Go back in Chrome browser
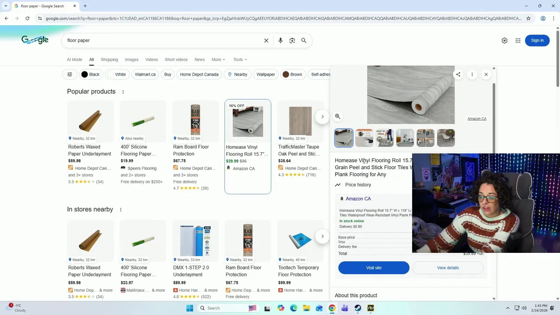This screenshot has width=560, height=315. (x=6, y=18)
